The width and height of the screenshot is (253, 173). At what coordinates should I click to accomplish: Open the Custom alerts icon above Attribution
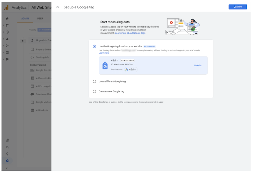[x=7, y=140]
